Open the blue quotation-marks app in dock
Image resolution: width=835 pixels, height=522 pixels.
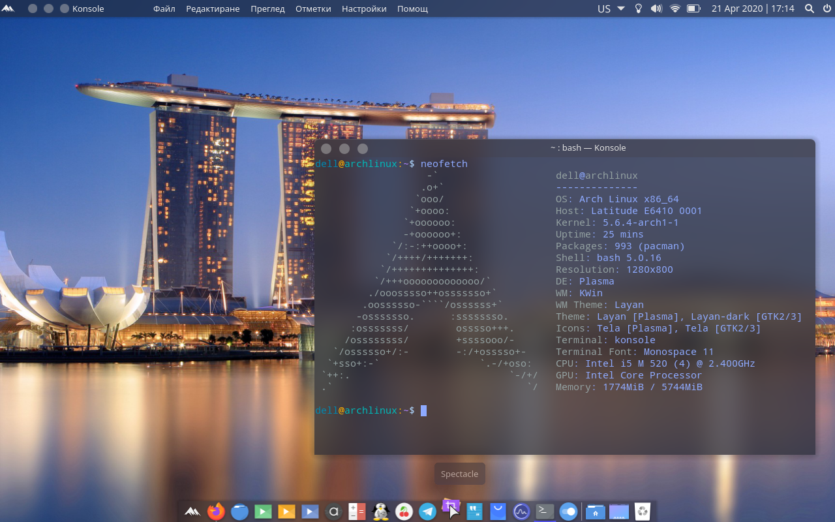coord(474,512)
